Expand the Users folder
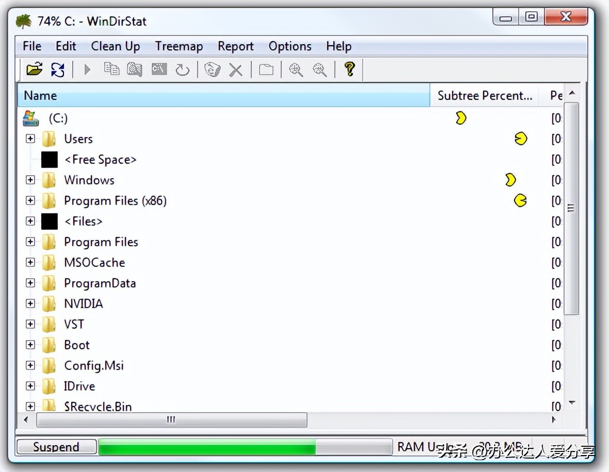Screen dimensions: 609x472 (30, 139)
